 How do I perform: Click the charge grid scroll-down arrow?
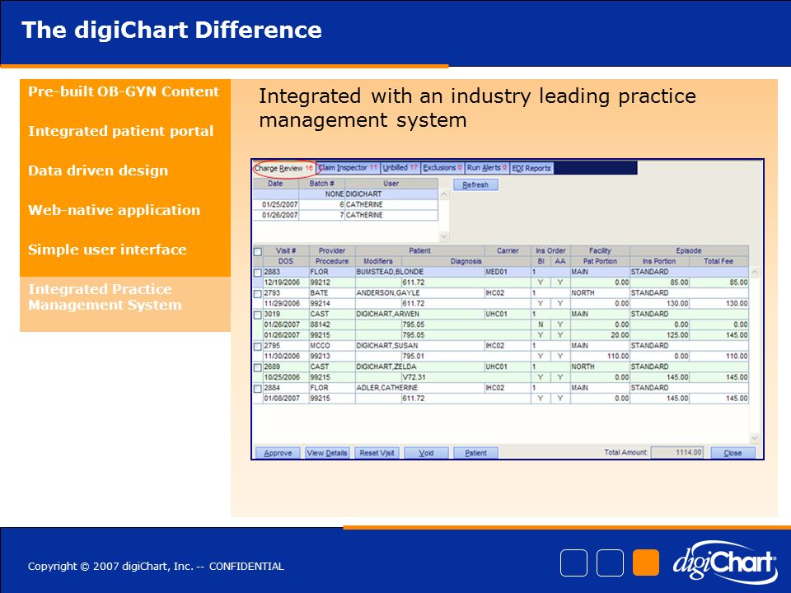coord(755,437)
